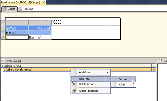Open the Add Group submenu
The image size is (167, 101).
coord(91,72)
